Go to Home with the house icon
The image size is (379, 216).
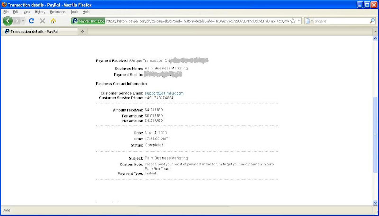coord(53,21)
